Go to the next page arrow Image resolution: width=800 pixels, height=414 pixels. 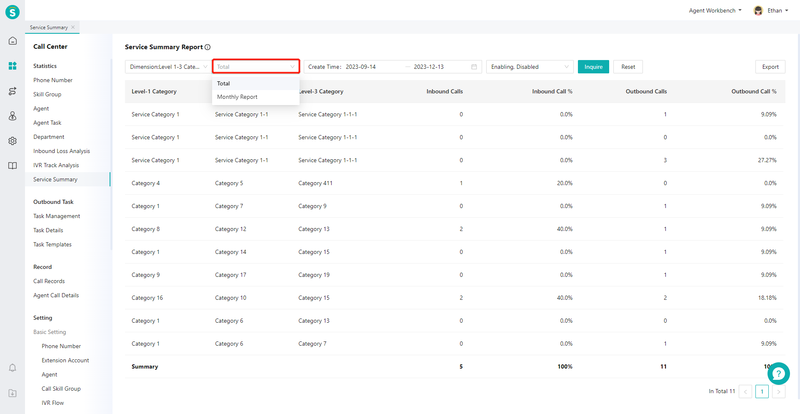click(779, 391)
